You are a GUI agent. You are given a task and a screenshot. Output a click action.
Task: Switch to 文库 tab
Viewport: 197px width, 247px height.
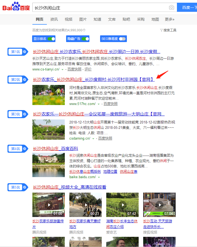tap(112, 19)
